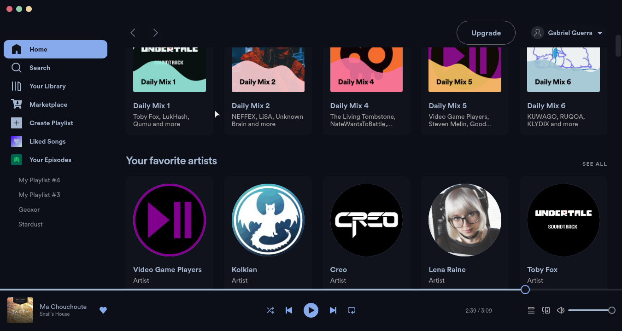This screenshot has width=622, height=331.
Task: Click the Kolkian artist name
Action: pyautogui.click(x=244, y=270)
